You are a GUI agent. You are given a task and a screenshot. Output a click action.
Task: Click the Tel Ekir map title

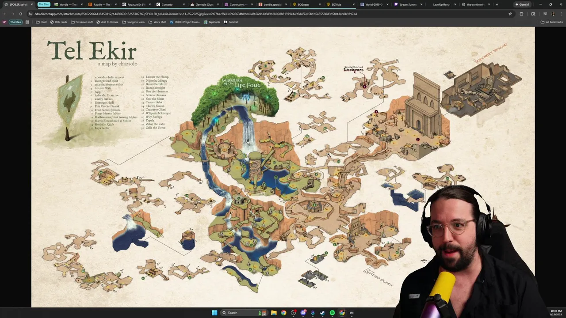[x=92, y=51]
